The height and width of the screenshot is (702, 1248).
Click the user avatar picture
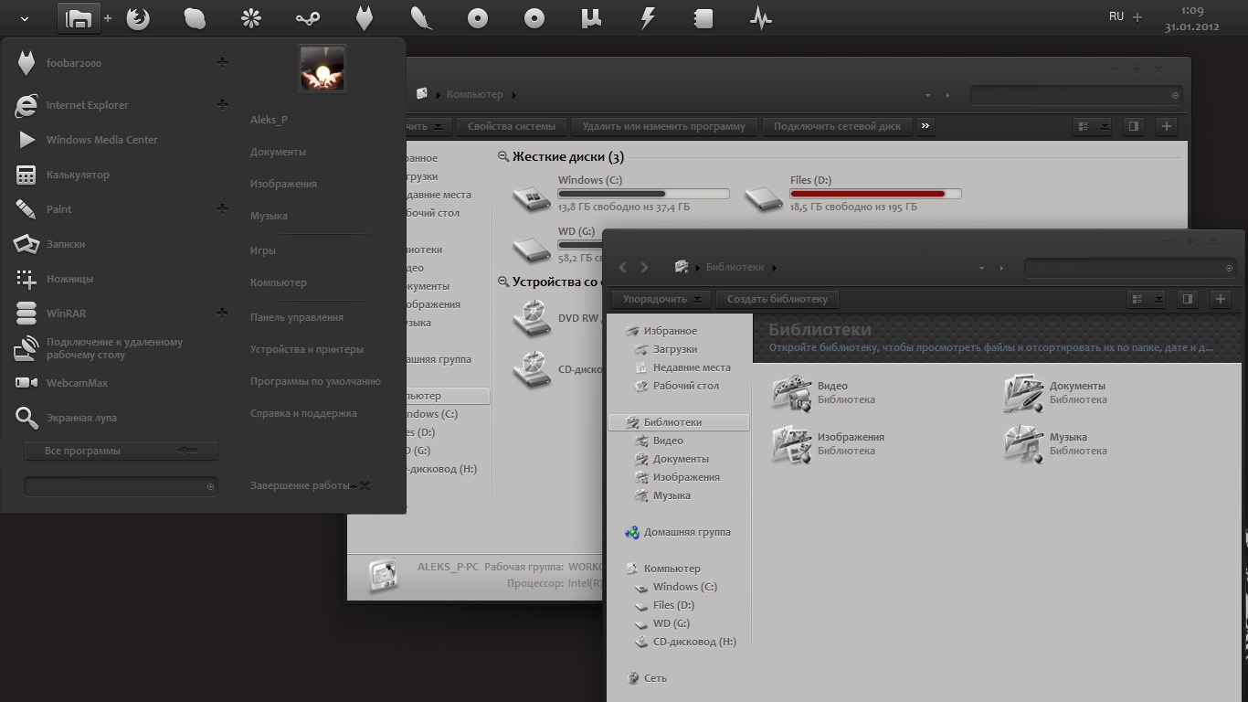(x=323, y=69)
